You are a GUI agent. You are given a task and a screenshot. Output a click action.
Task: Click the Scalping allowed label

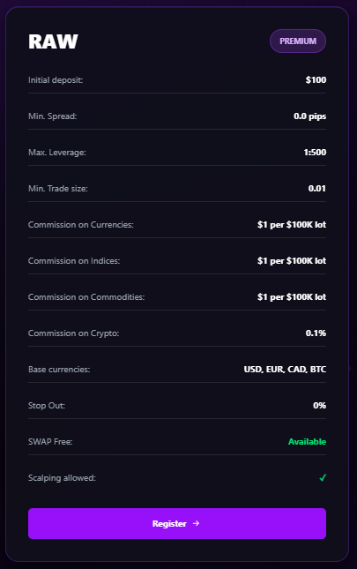tap(62, 478)
